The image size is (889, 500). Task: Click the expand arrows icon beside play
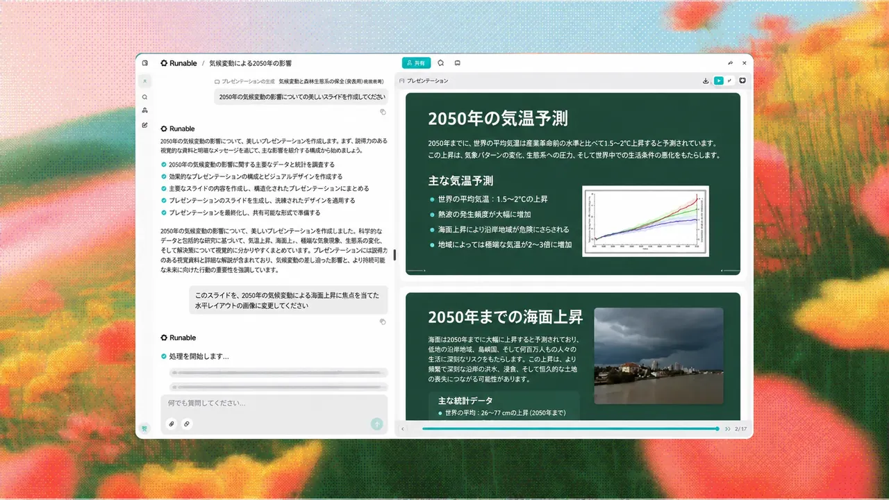(x=730, y=81)
